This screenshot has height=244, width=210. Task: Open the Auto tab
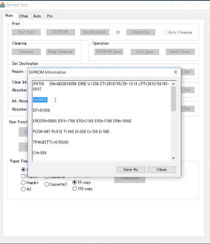[37, 16]
